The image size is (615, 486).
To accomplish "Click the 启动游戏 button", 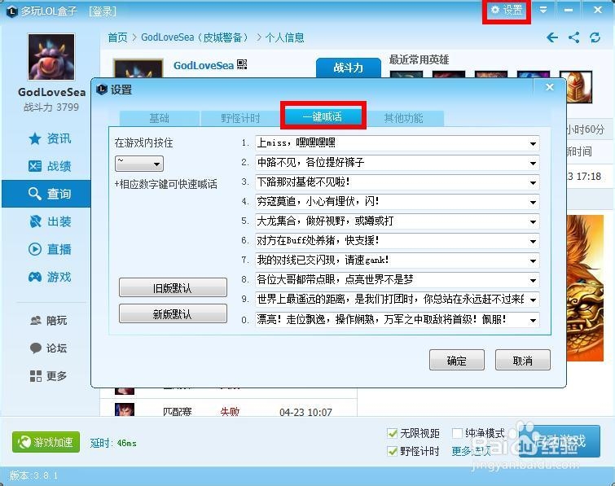I will (x=560, y=441).
